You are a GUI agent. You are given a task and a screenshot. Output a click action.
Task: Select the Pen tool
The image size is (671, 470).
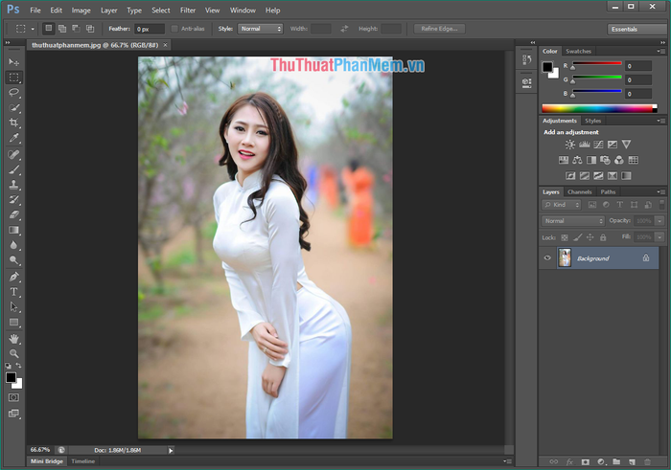click(x=13, y=277)
